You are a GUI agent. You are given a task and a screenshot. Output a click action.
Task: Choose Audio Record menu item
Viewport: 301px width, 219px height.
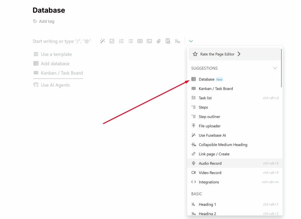coord(210,163)
